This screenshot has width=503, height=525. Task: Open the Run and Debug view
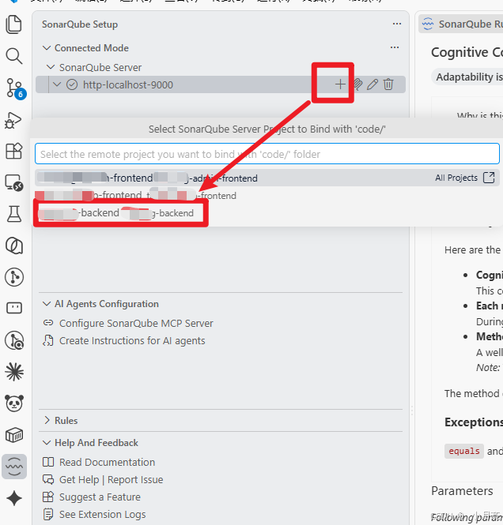[x=13, y=120]
